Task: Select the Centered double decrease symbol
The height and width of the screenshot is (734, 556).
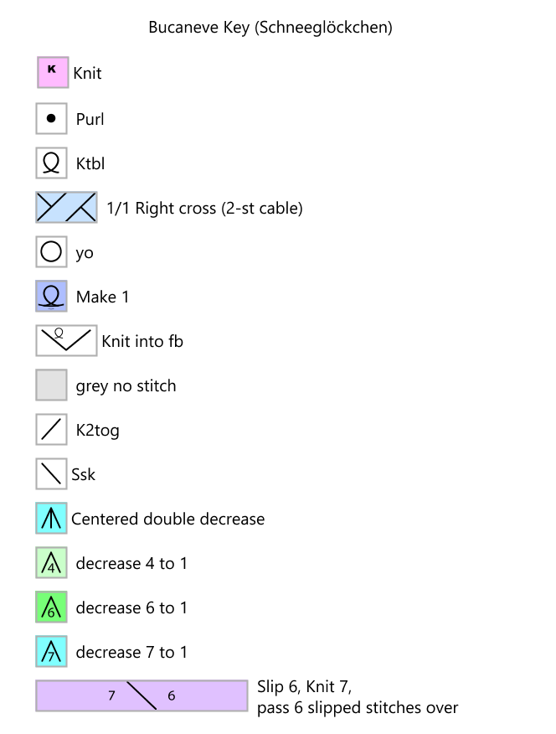Action: pyautogui.click(x=51, y=519)
